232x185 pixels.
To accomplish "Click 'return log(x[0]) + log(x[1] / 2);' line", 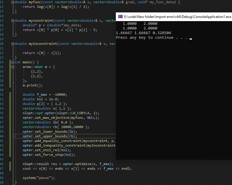I will click(56, 7).
